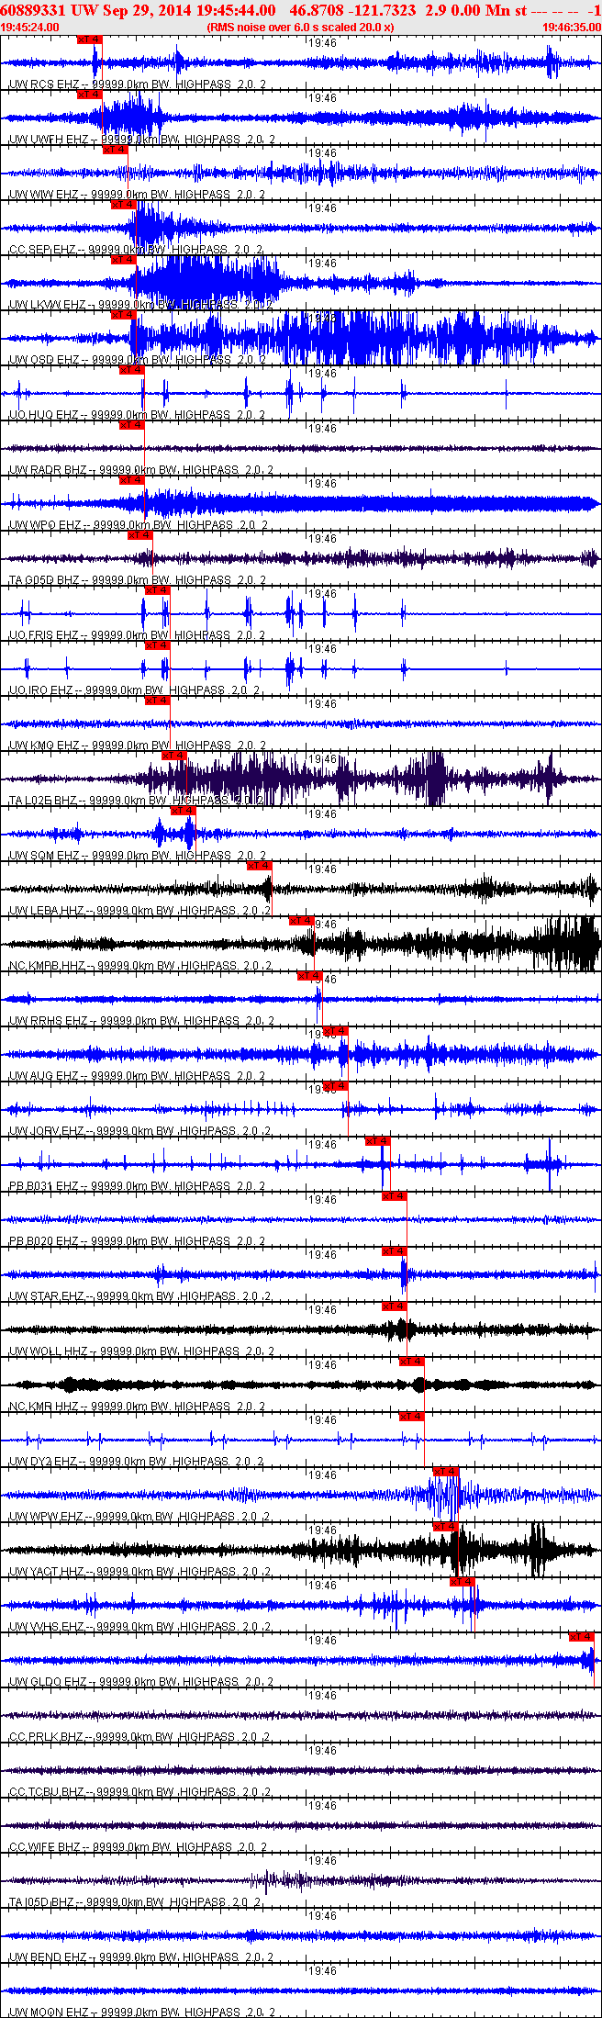
Task: Click the red pick marker on L02E trace
Action: [173, 756]
